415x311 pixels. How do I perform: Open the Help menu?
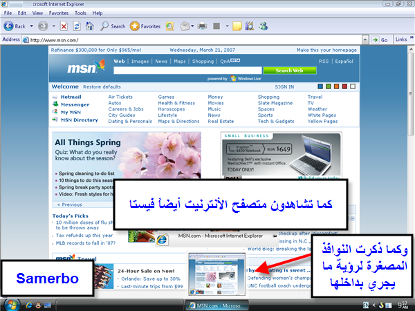tap(98, 13)
